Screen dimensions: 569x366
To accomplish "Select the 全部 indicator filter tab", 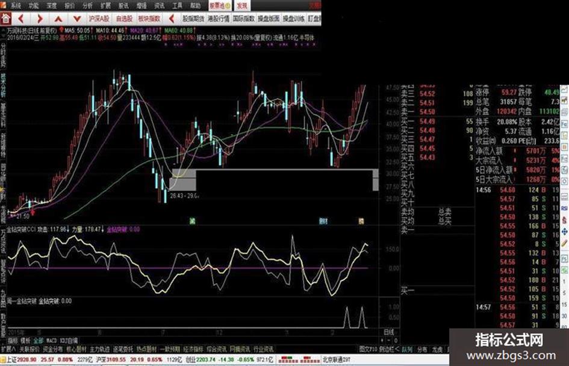I will coord(38,341).
